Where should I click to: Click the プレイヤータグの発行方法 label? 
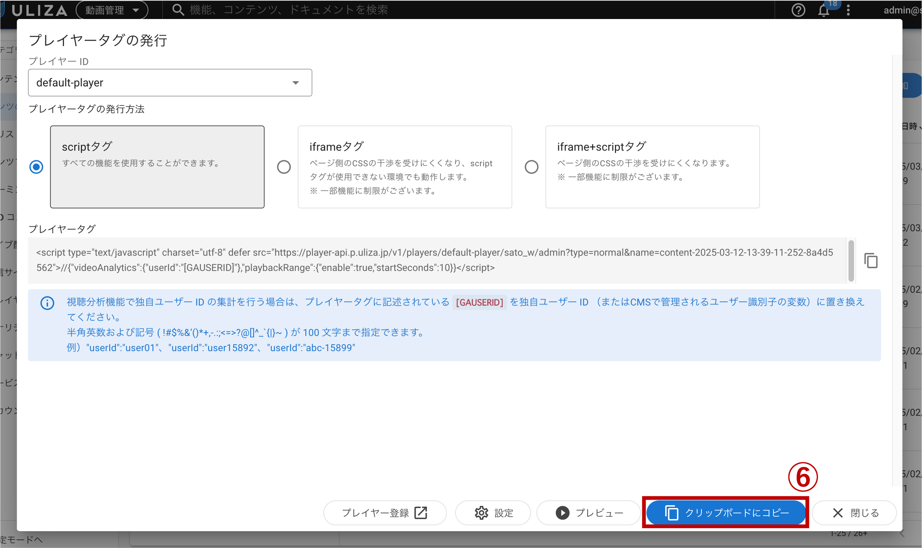pos(87,109)
